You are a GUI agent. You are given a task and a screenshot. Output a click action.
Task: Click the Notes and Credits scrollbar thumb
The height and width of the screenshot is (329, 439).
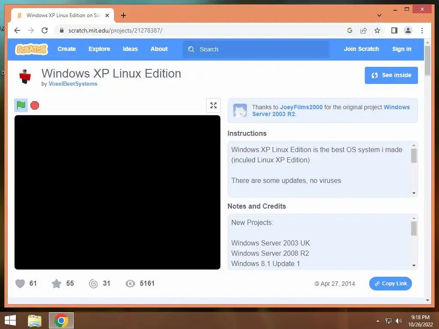[x=414, y=229]
